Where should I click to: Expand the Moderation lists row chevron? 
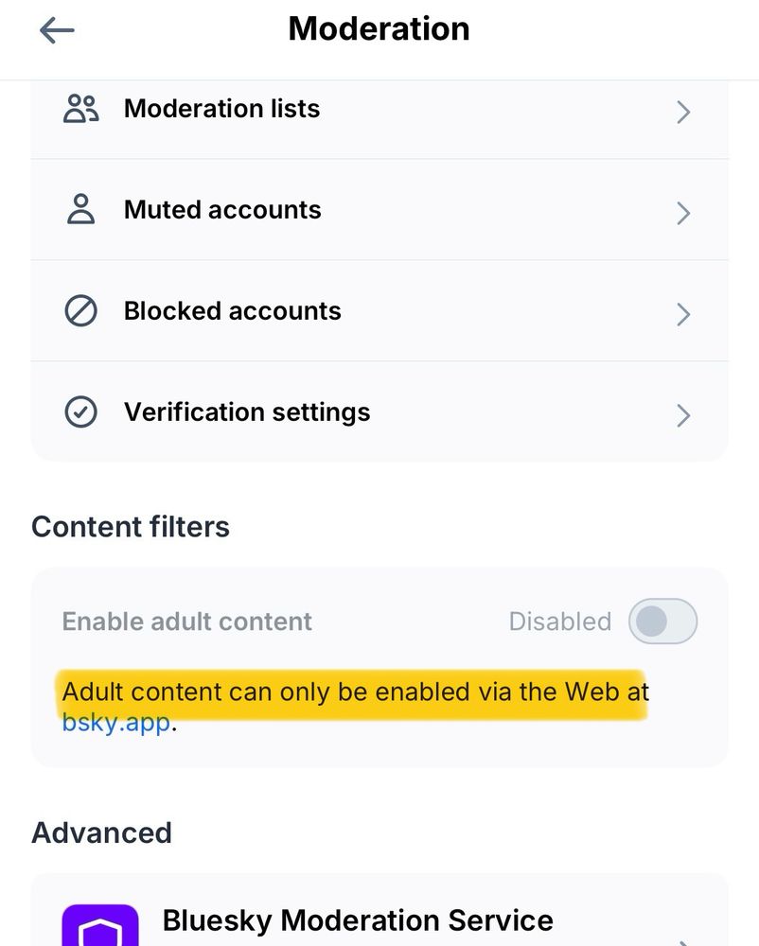click(x=683, y=113)
